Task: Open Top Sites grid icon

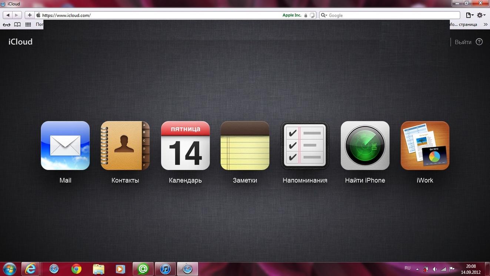Action: click(x=28, y=24)
